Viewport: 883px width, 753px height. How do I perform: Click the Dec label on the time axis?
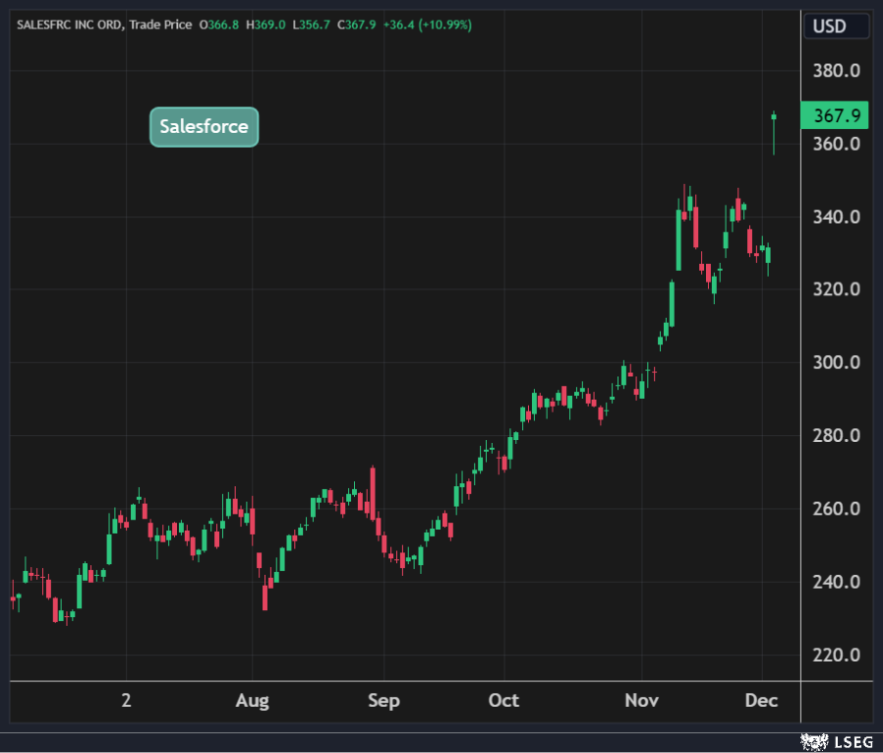[761, 701]
